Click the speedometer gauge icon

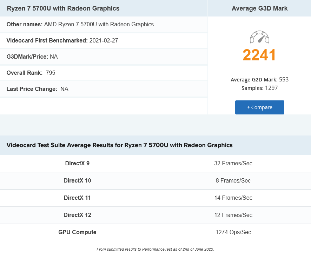(x=259, y=37)
